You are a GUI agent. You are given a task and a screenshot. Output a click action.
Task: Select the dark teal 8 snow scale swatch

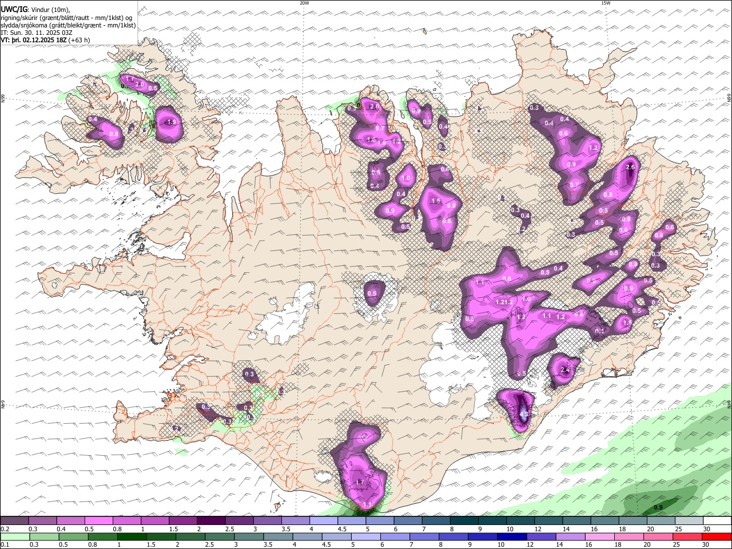coord(464,520)
